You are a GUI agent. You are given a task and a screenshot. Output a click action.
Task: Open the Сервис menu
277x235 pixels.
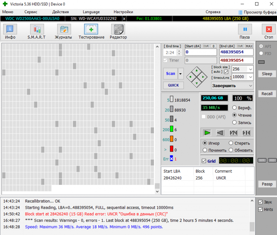click(x=31, y=12)
